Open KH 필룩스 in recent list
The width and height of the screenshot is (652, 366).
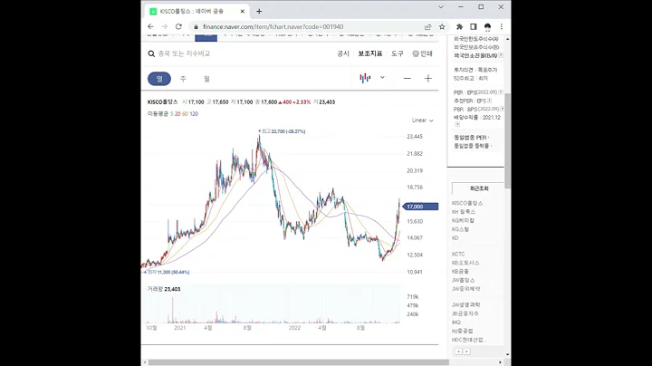click(x=464, y=212)
